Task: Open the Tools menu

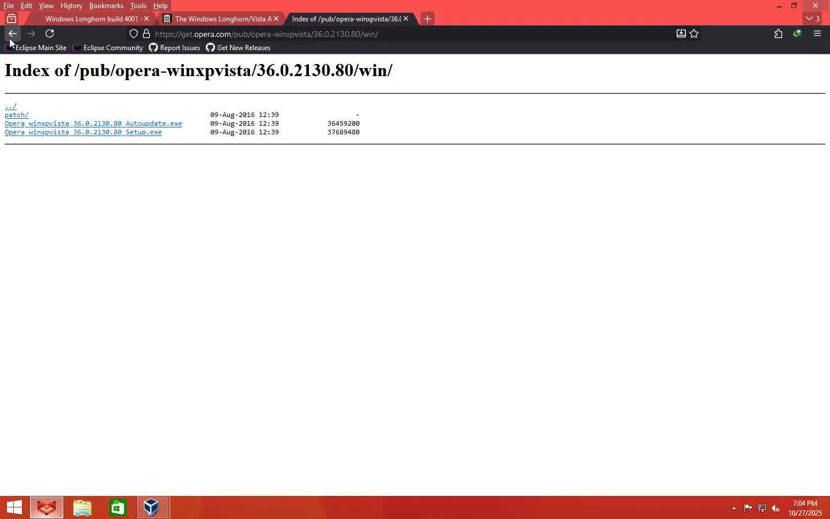Action: coord(138,6)
